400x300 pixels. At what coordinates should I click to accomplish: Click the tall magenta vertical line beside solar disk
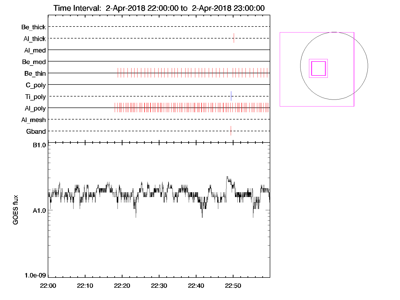click(x=354, y=69)
